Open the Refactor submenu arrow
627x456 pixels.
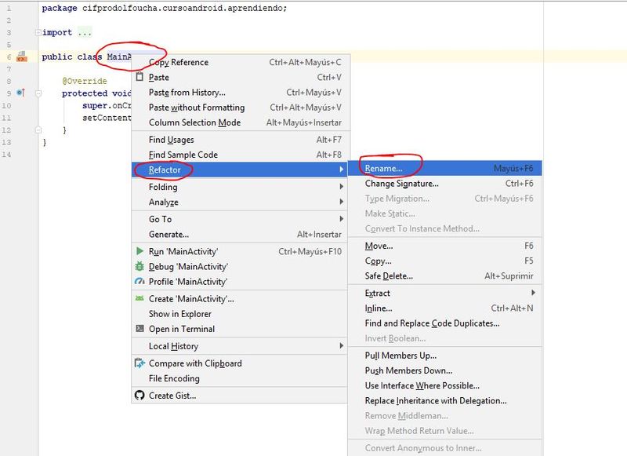coord(341,170)
